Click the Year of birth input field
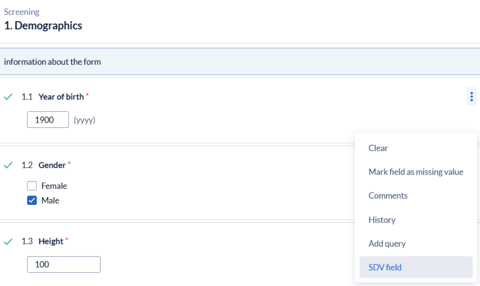 click(48, 120)
